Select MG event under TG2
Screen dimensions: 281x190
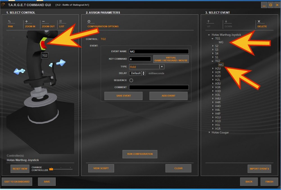tap(221, 65)
